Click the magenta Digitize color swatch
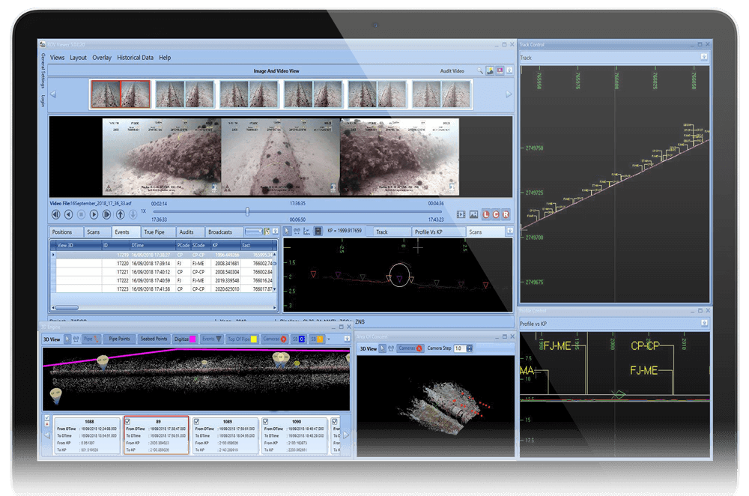This screenshot has height=496, width=749. [192, 339]
